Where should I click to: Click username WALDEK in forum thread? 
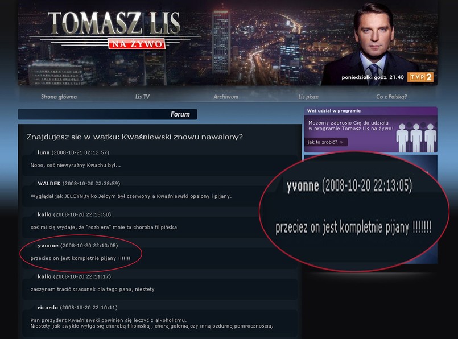(49, 183)
